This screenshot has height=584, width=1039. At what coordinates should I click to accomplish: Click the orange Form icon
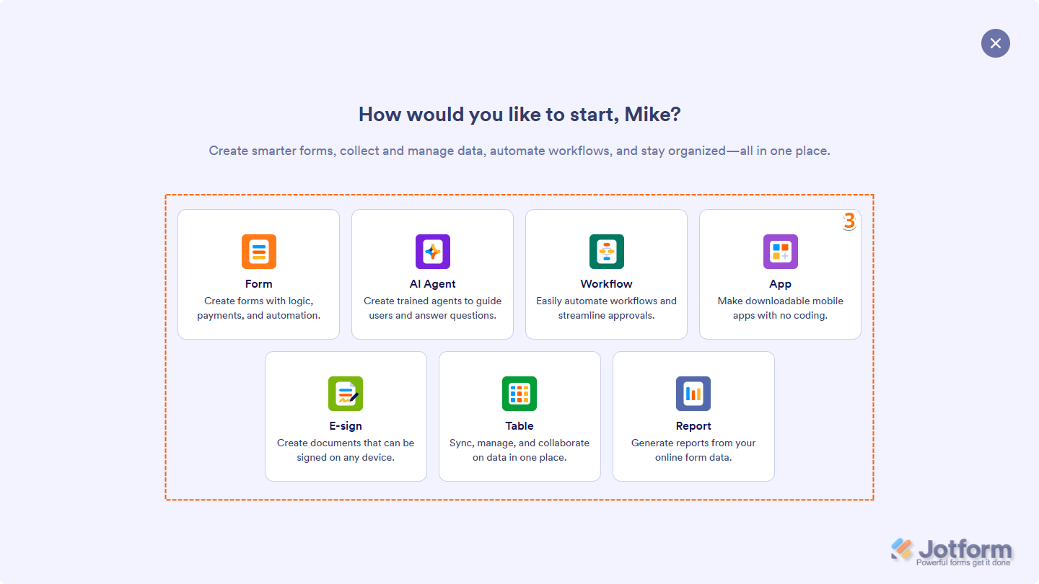[259, 252]
